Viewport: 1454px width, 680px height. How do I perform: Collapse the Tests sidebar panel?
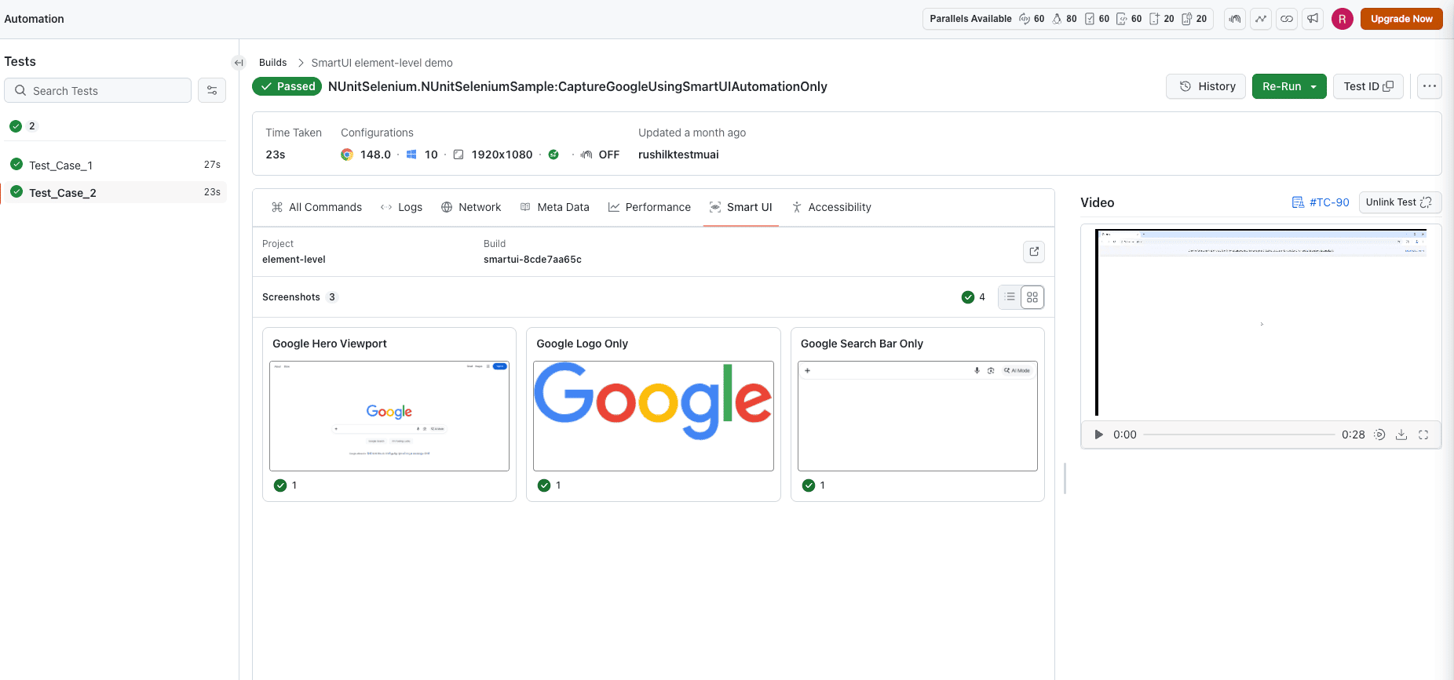(x=239, y=63)
